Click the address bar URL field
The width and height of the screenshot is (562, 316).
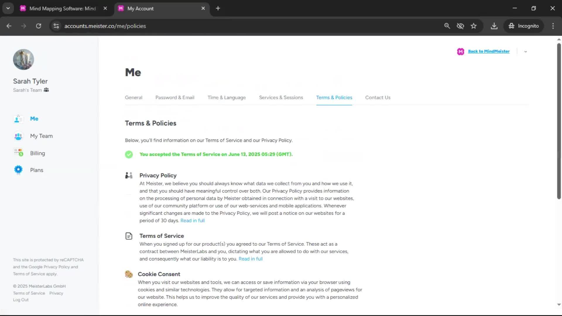(105, 26)
